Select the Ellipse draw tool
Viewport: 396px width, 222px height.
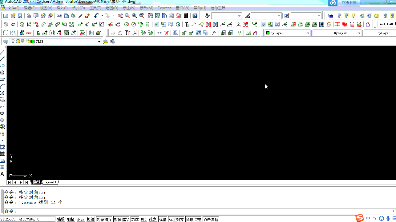pyautogui.click(x=2, y=113)
